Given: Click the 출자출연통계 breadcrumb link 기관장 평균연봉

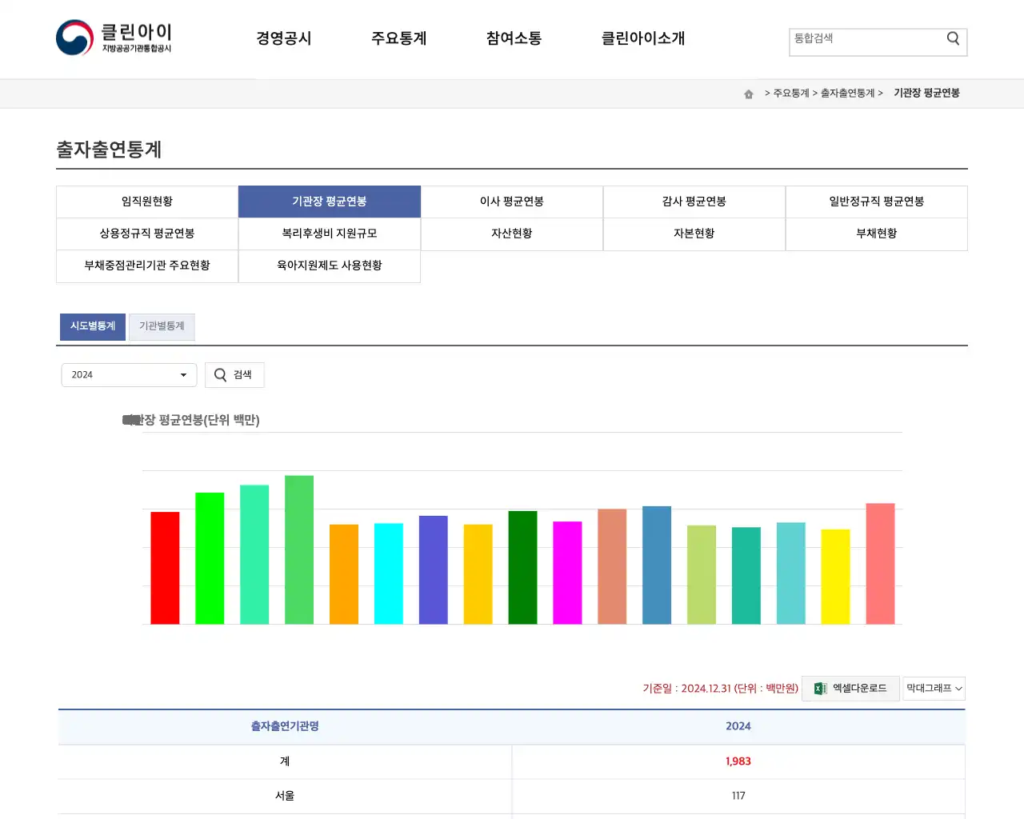Looking at the screenshot, I should coord(926,93).
